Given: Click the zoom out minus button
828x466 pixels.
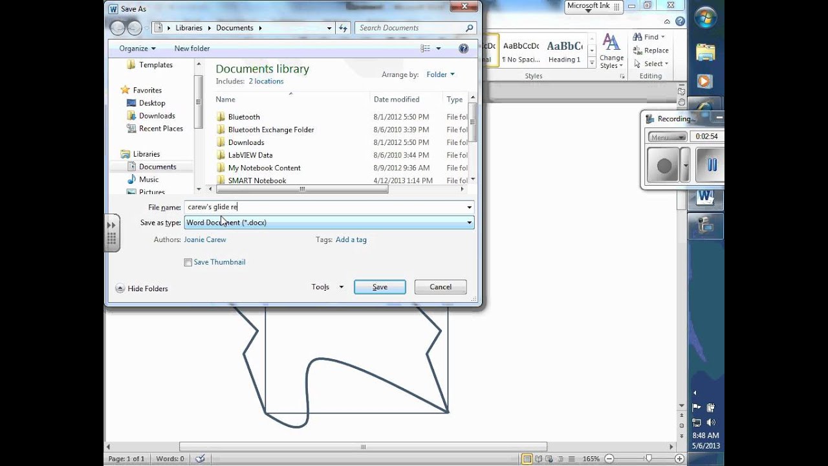Looking at the screenshot, I should 610,459.
